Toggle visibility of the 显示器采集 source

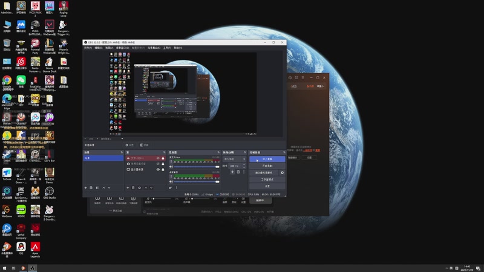[x=158, y=169]
